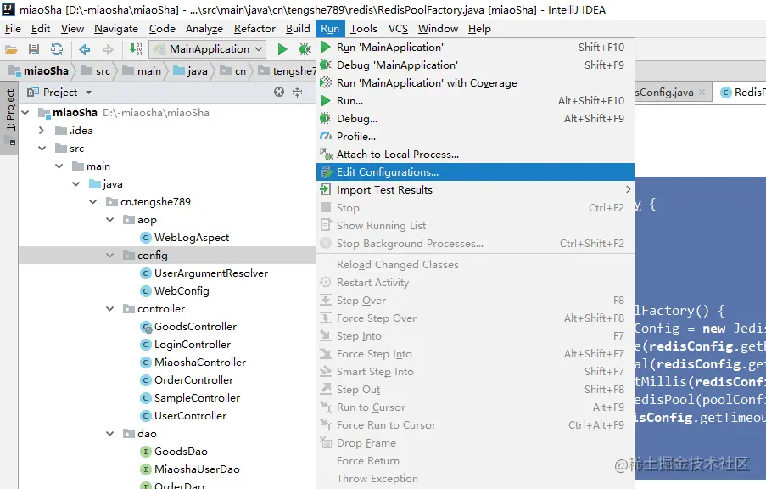Click the collapse all icon in Project panel
Viewport: 766px width, 489px height.
297,92
